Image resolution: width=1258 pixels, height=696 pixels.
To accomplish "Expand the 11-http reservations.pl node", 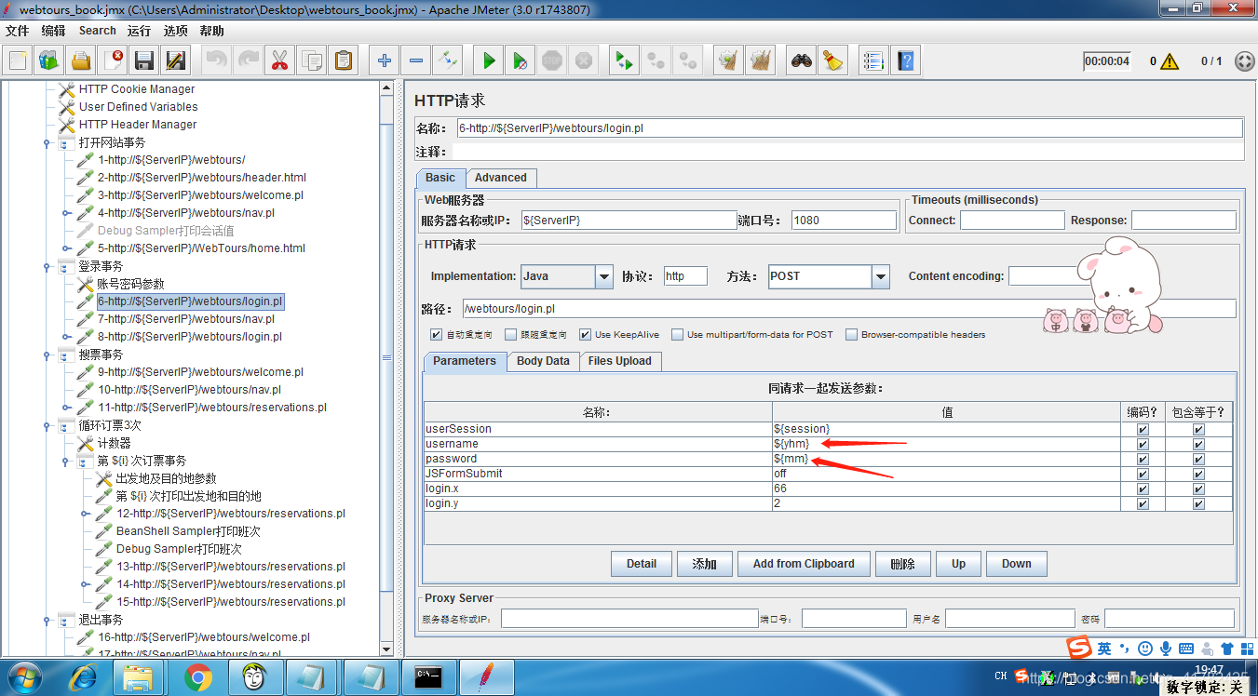I will pyautogui.click(x=65, y=408).
